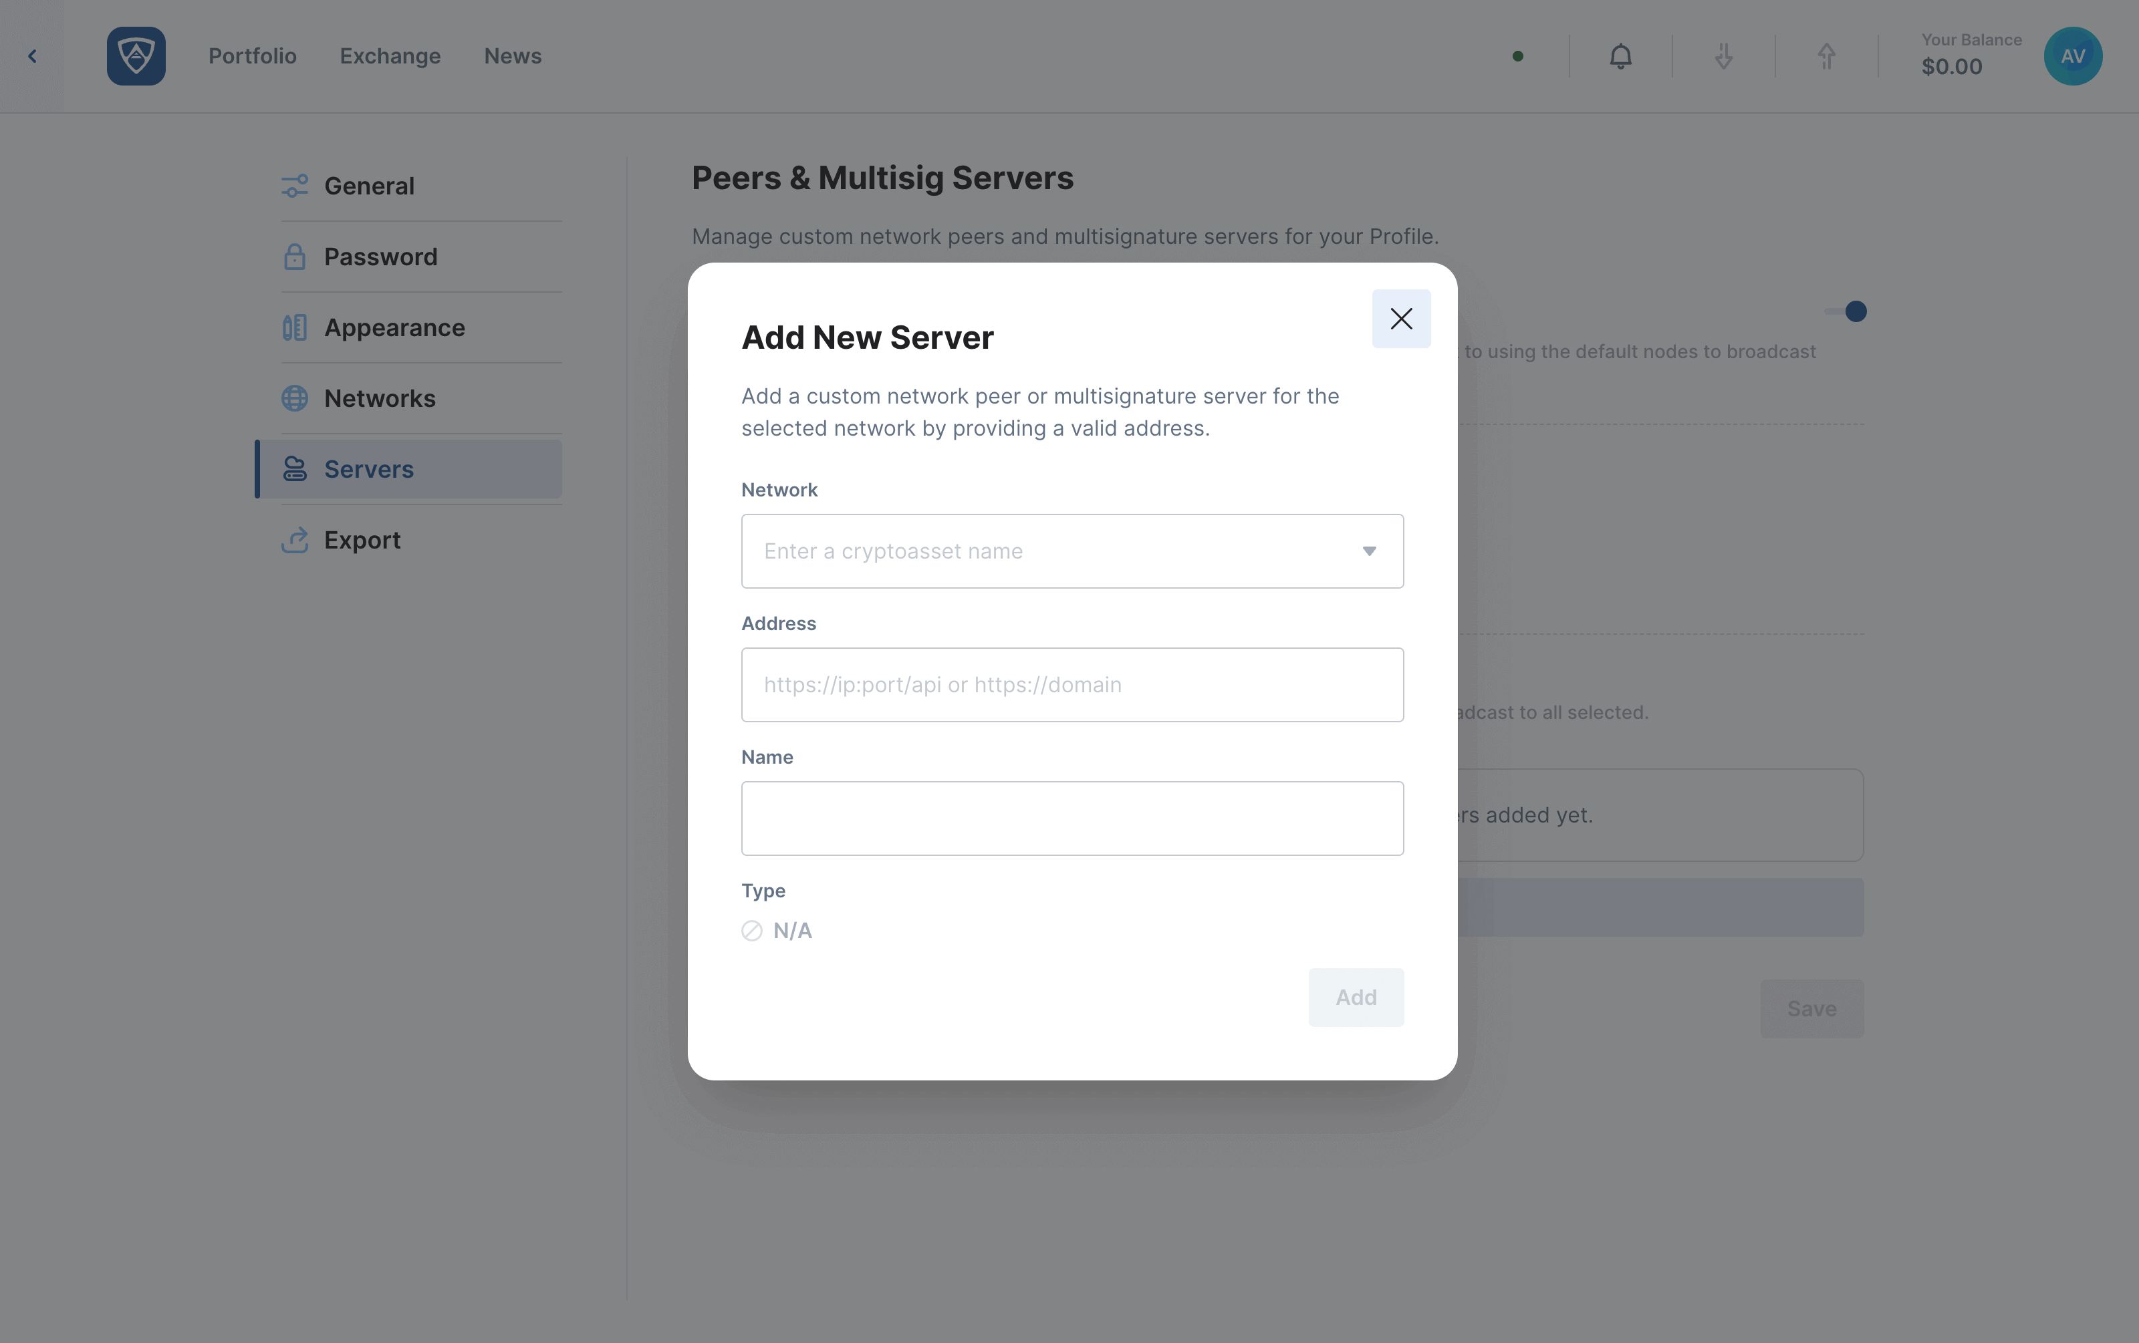Viewport: 2139px width, 1343px height.
Task: Click the receive down-arrow icon
Action: [1723, 56]
